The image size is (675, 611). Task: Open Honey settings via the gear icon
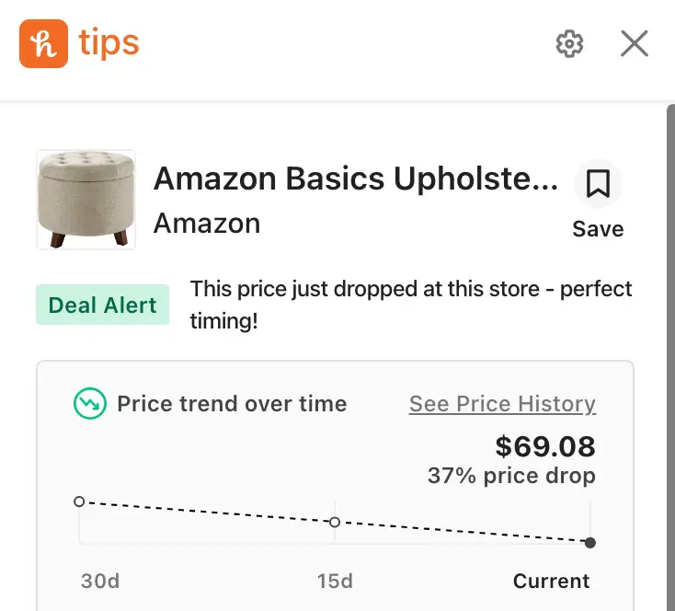pyautogui.click(x=569, y=43)
